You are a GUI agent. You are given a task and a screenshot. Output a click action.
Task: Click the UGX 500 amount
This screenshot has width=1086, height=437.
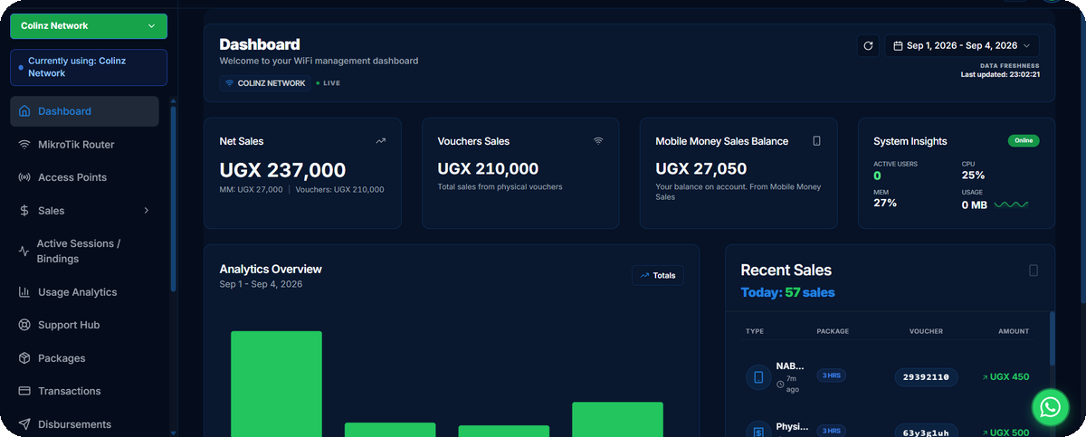[1005, 432]
